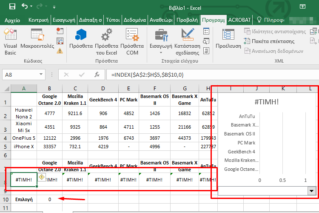Start recording a macro
Image resolution: width=319 pixels, height=213 pixels.
click(60, 31)
